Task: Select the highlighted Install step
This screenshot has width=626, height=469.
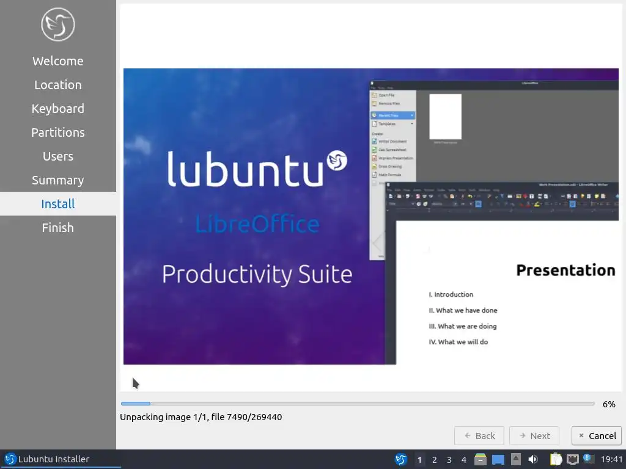Action: tap(58, 204)
